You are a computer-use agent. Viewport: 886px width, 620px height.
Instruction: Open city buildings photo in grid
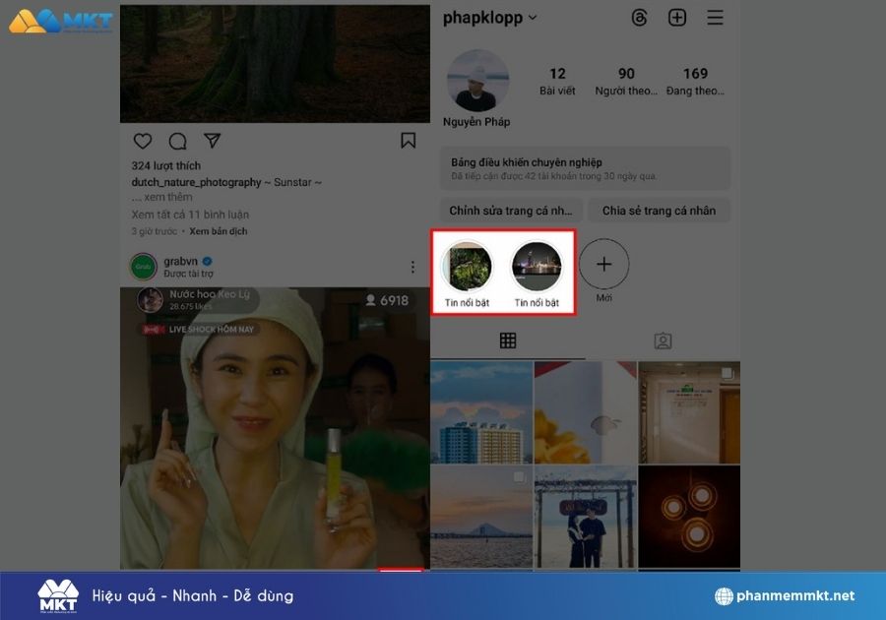(x=481, y=412)
